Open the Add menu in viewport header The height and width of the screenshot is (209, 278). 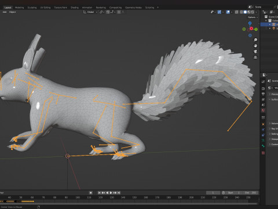[x=5, y=12]
